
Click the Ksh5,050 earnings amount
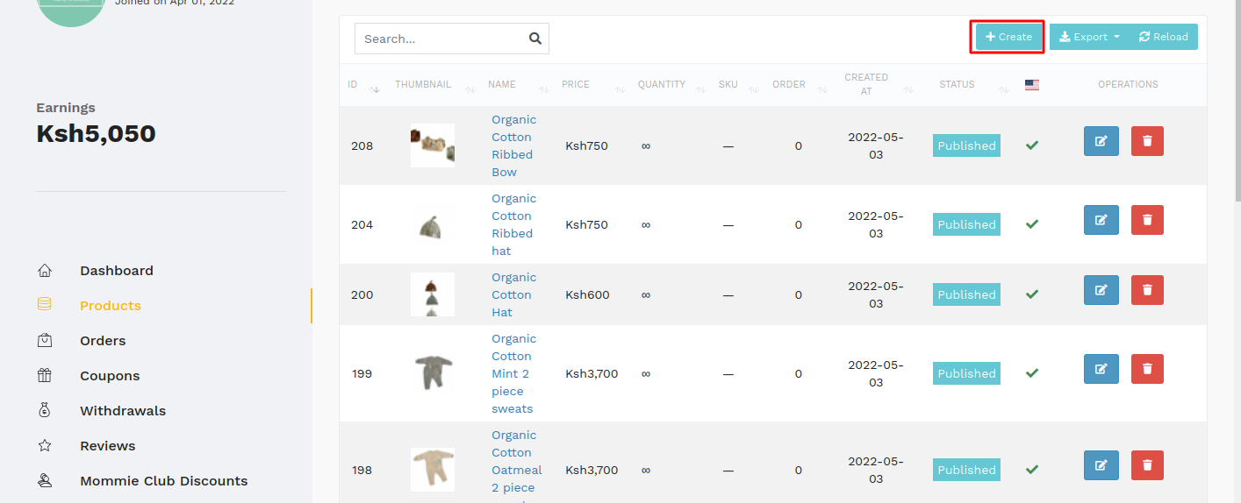tap(96, 134)
